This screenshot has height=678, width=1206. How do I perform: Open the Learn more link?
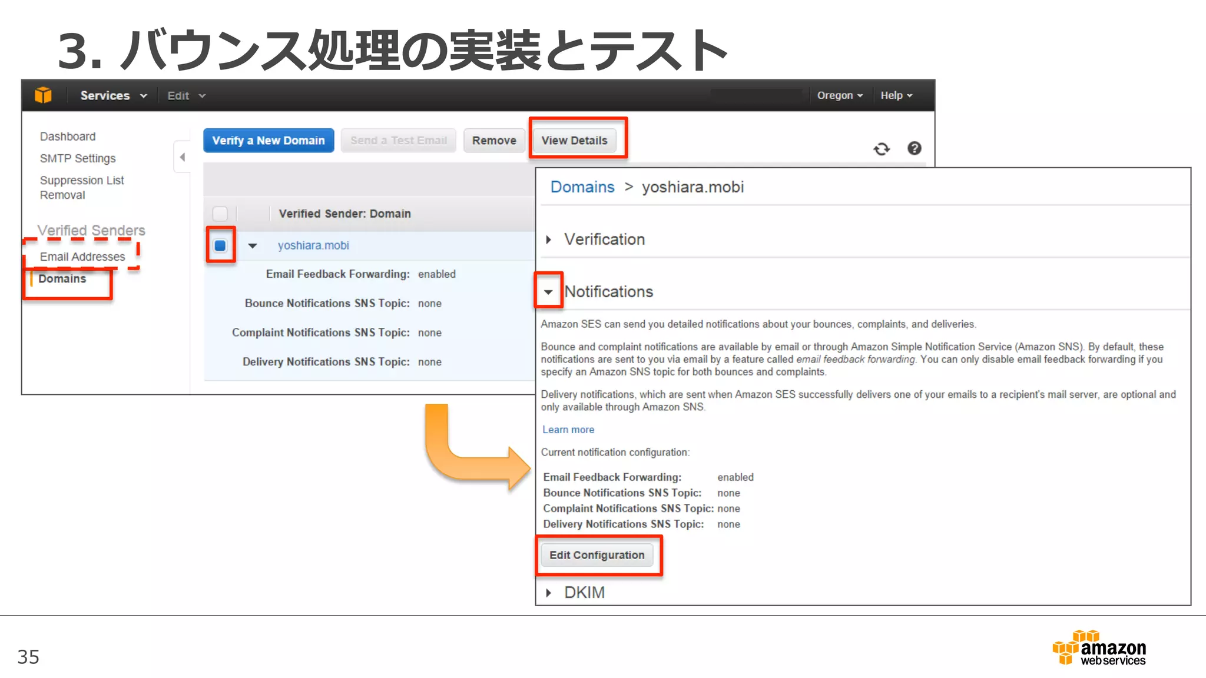coord(568,430)
